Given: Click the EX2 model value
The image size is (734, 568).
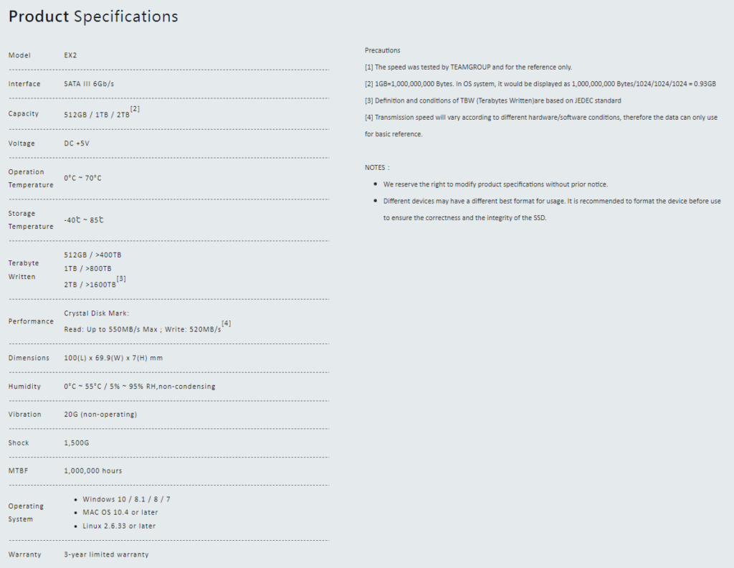Looking at the screenshot, I should 70,55.
